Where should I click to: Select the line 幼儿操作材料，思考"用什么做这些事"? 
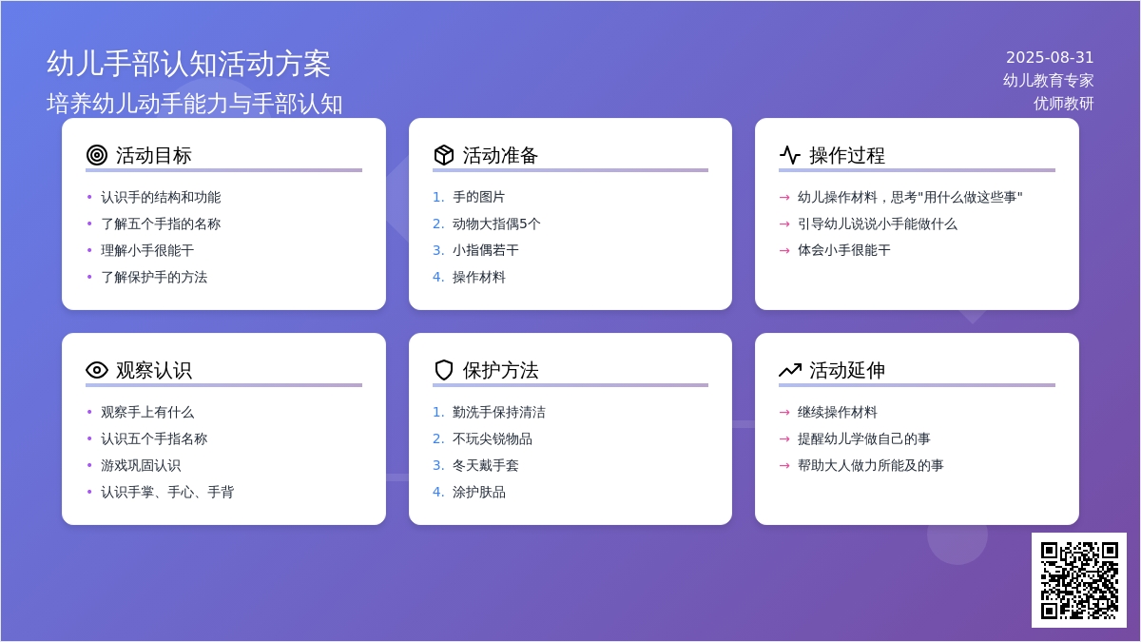(x=910, y=197)
